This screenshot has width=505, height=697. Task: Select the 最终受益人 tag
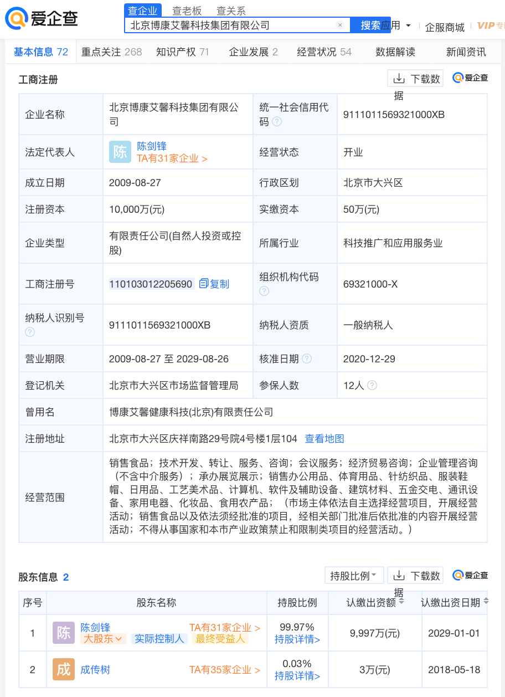pos(220,639)
